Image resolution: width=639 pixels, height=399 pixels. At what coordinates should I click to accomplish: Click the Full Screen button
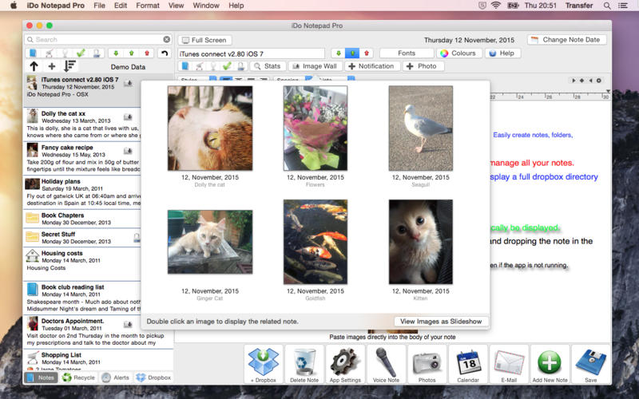[204, 40]
